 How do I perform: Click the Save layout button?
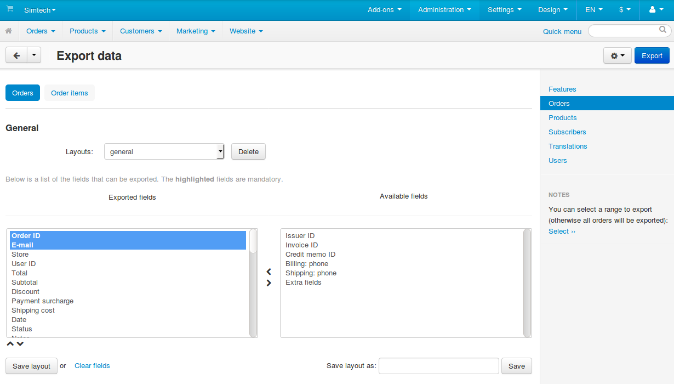tap(31, 366)
